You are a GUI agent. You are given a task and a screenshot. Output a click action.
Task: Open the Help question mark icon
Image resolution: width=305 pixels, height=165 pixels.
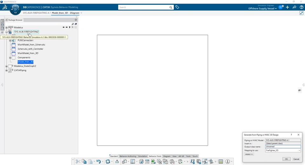pyautogui.click(x=302, y=7)
